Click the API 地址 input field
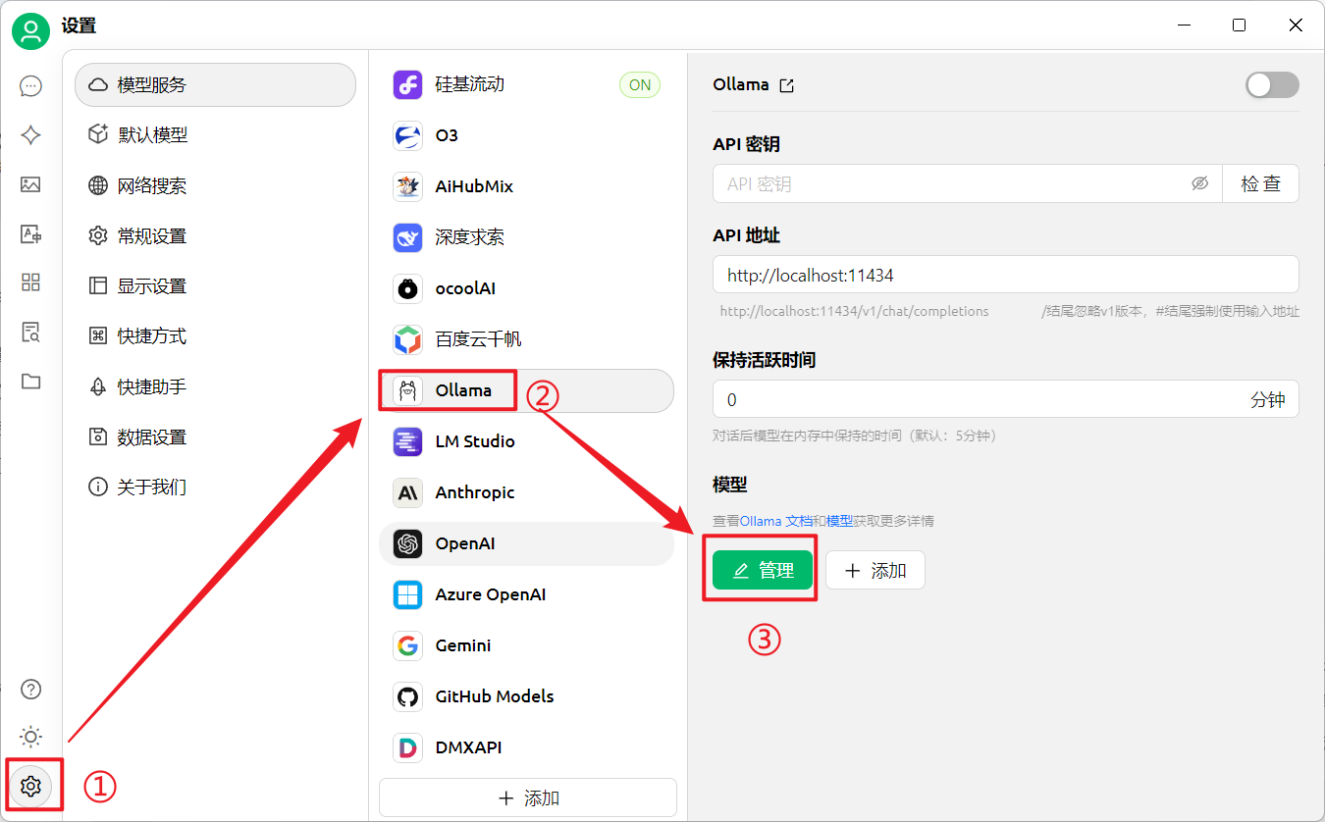Image resolution: width=1325 pixels, height=822 pixels. [1006, 275]
